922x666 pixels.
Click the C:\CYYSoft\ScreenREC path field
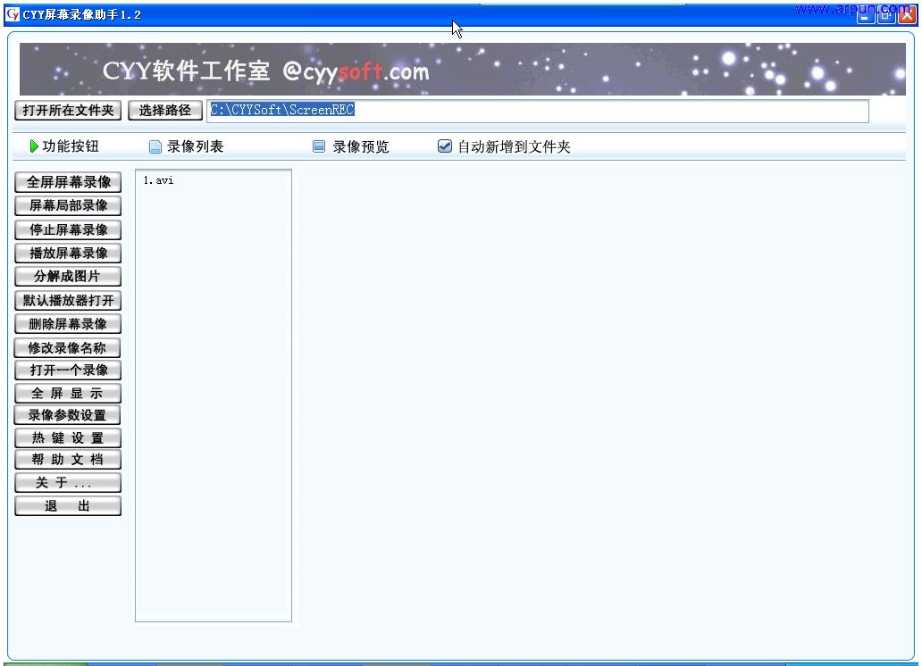538,111
